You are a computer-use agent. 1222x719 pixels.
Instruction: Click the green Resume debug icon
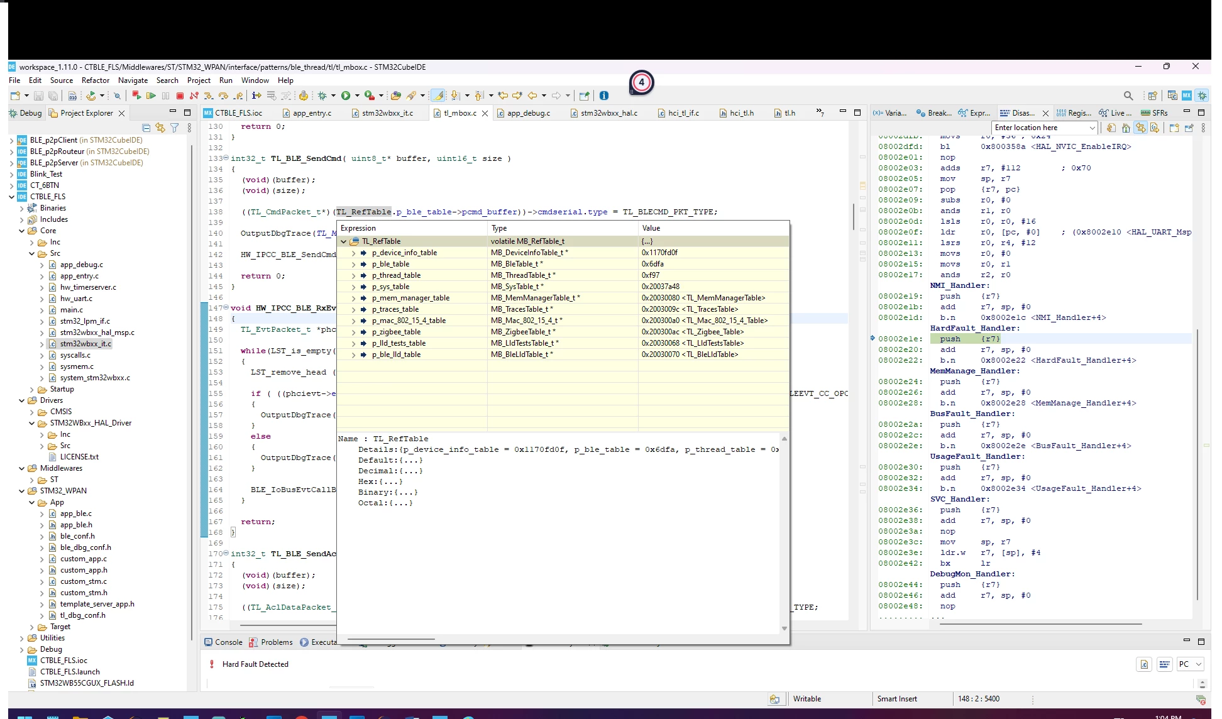coord(151,96)
